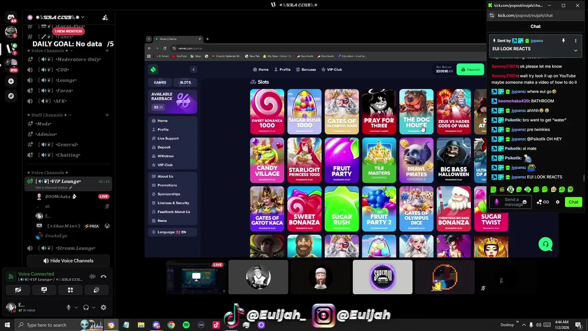Turn on the camera in Discord

(x=18, y=290)
